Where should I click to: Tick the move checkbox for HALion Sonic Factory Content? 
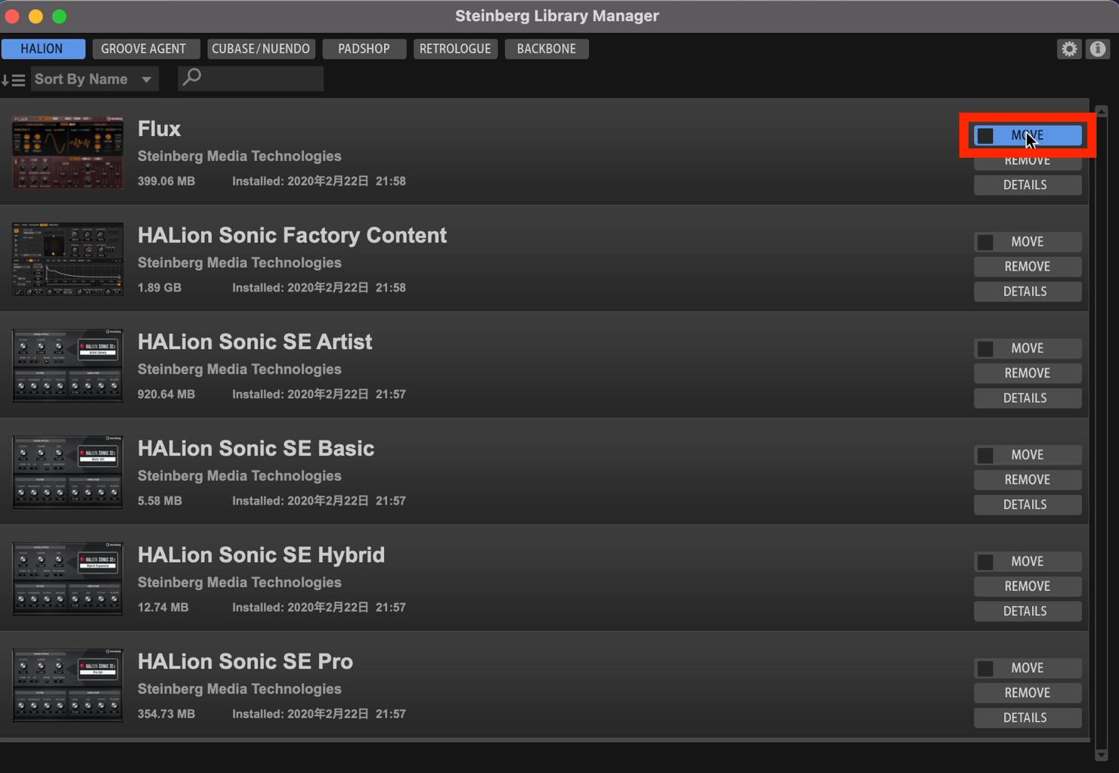click(x=985, y=242)
